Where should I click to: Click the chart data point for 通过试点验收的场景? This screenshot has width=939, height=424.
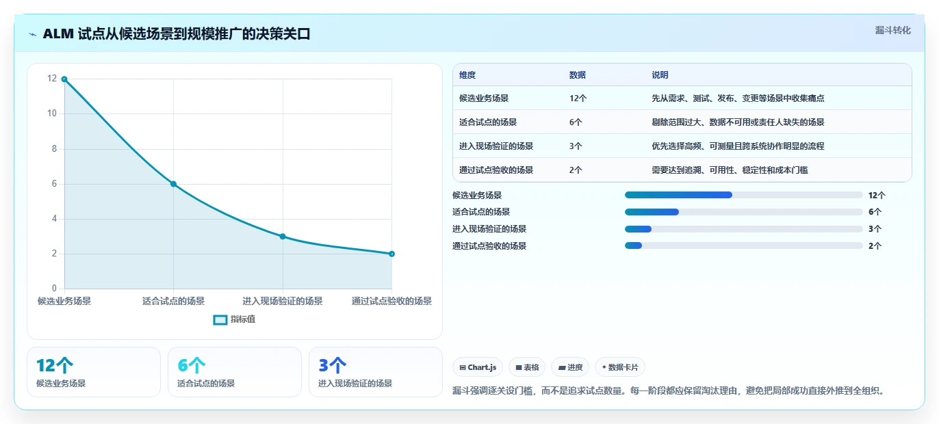(391, 254)
